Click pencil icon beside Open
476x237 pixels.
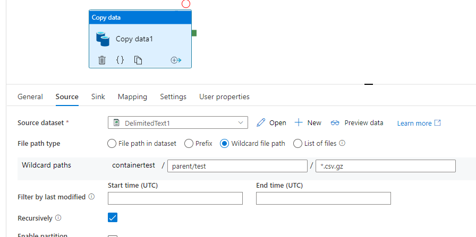pyautogui.click(x=261, y=123)
